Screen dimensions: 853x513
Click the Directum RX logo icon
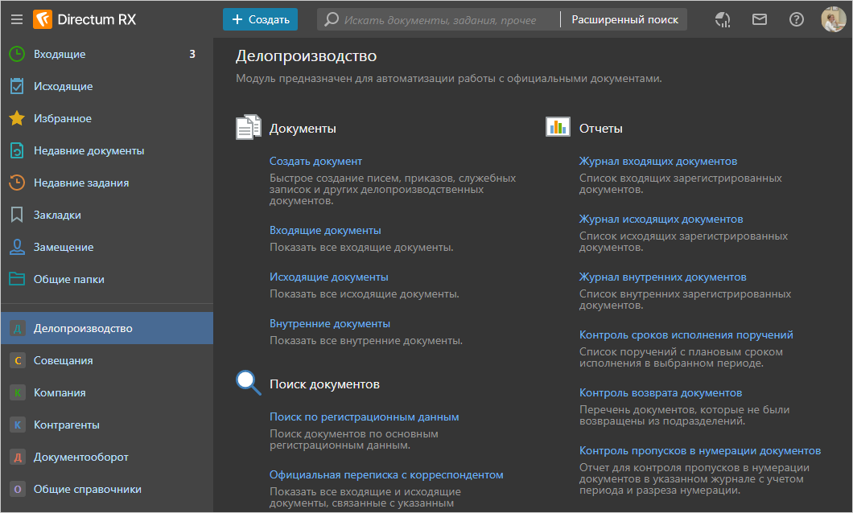(x=42, y=19)
